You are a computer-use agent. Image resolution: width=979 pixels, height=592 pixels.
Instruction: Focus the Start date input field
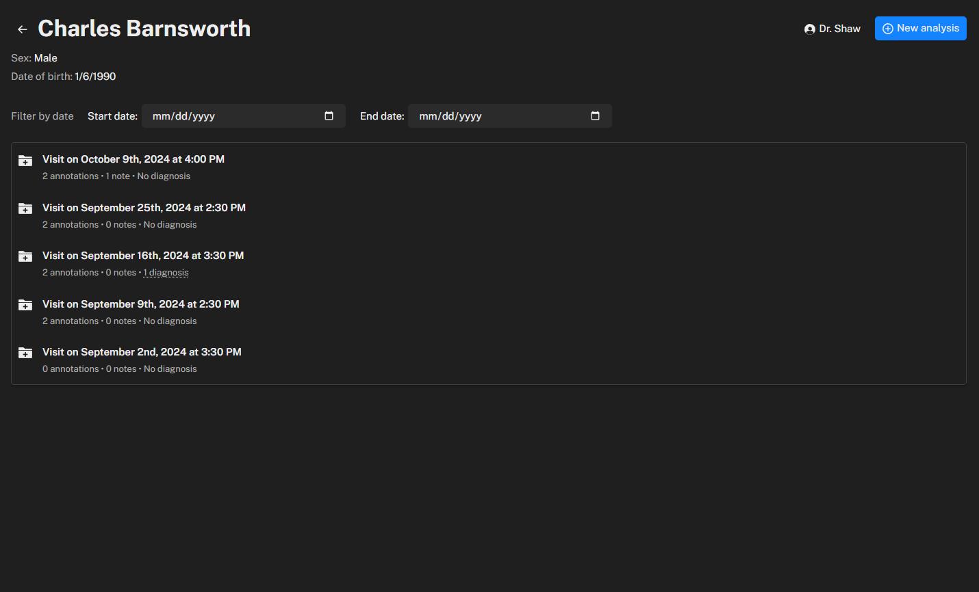pyautogui.click(x=244, y=116)
